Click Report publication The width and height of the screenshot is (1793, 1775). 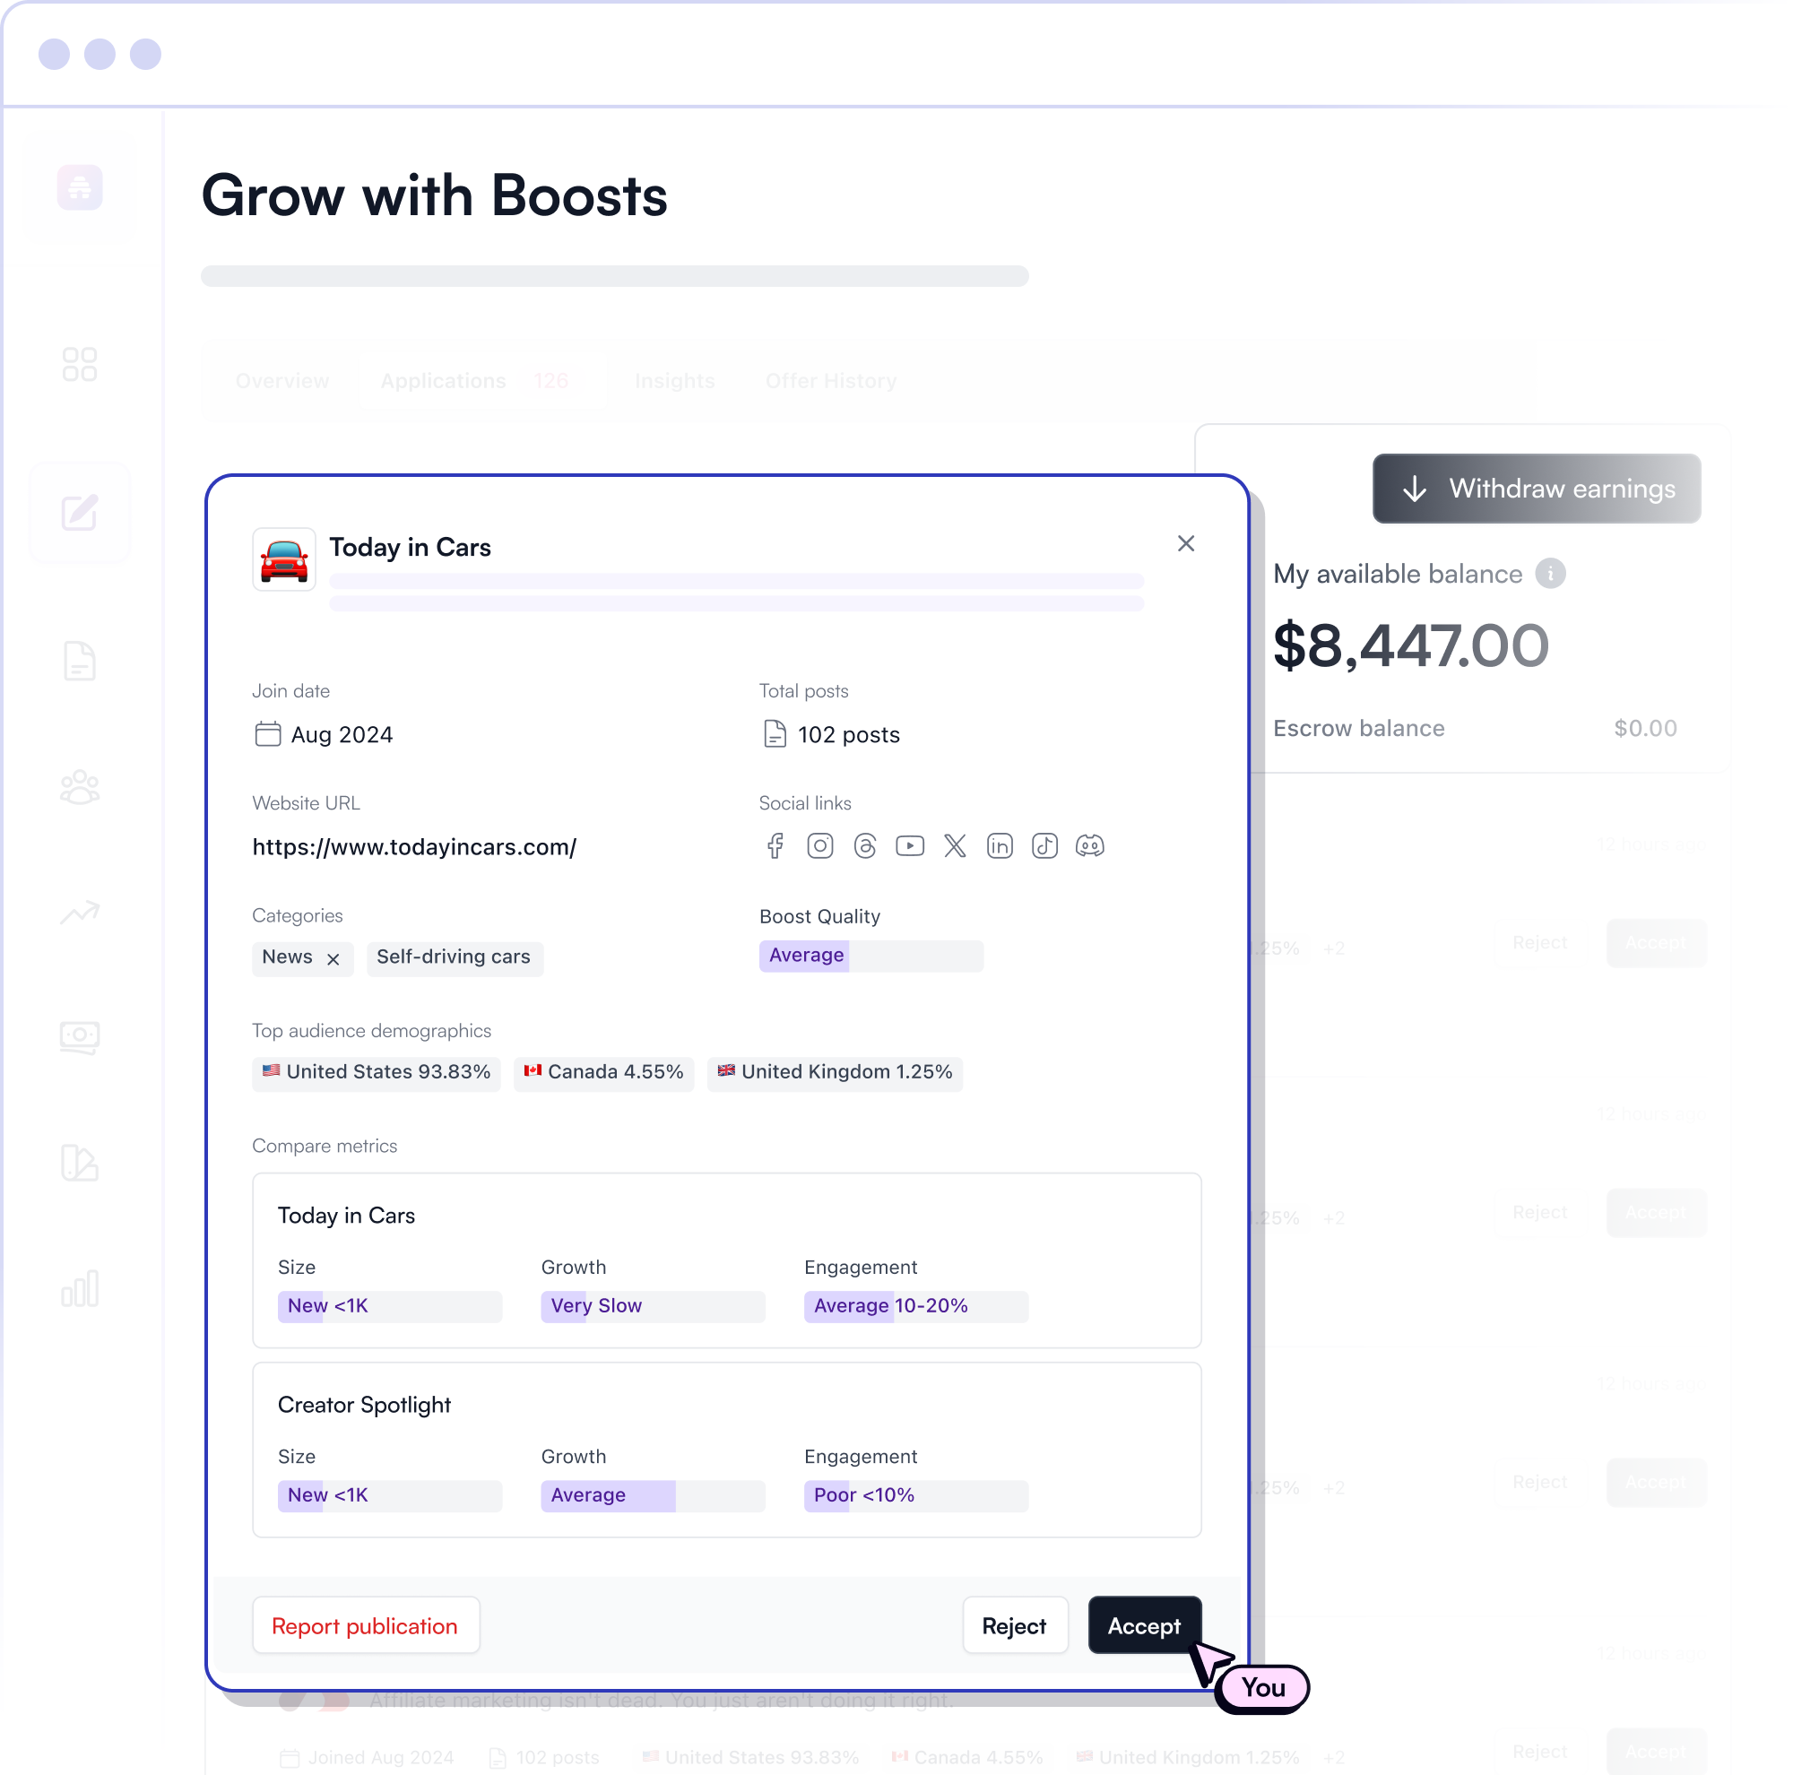[x=365, y=1625]
